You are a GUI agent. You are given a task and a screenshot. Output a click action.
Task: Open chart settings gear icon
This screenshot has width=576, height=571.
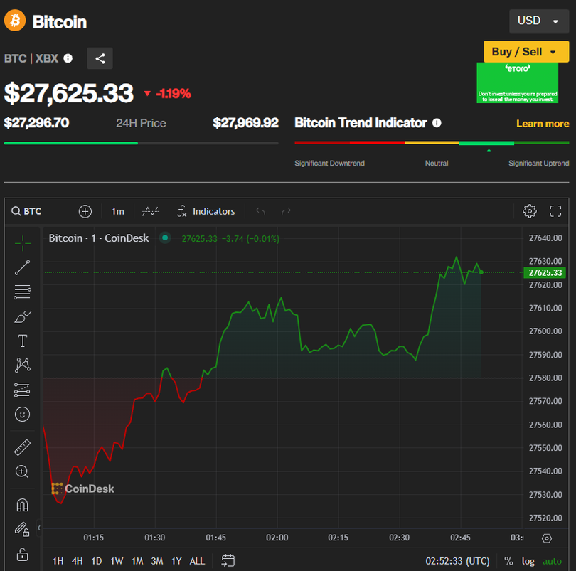pos(529,211)
